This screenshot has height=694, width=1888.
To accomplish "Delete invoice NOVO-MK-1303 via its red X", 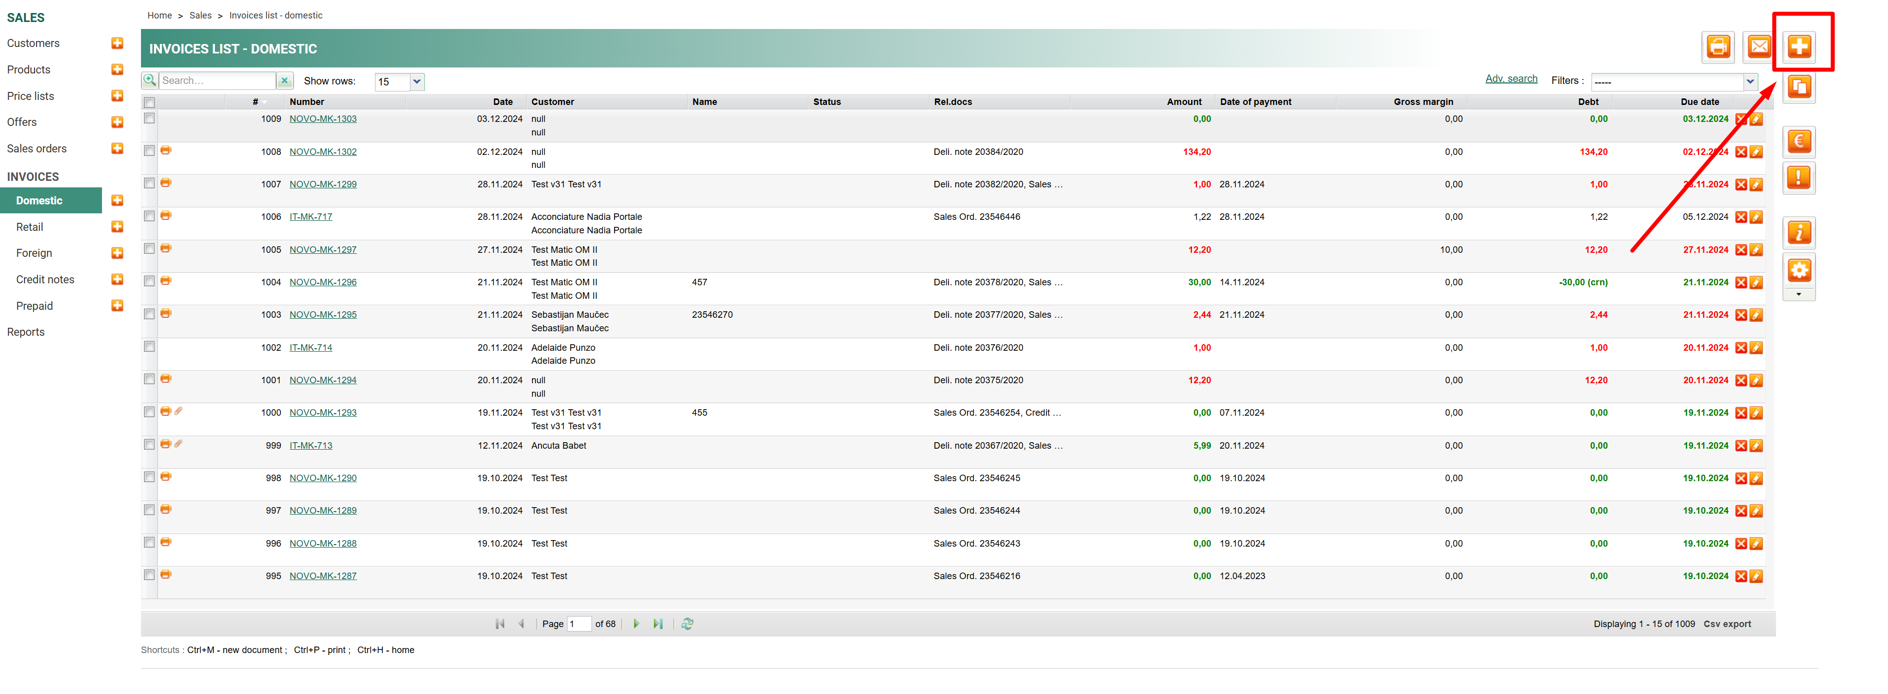I will tap(1740, 119).
